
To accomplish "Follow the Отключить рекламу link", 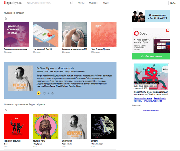I will pos(151,110).
